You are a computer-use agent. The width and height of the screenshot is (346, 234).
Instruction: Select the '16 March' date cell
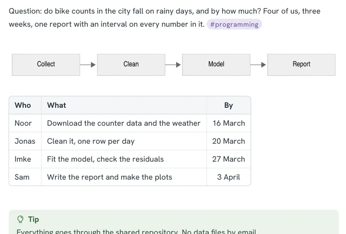pos(229,123)
